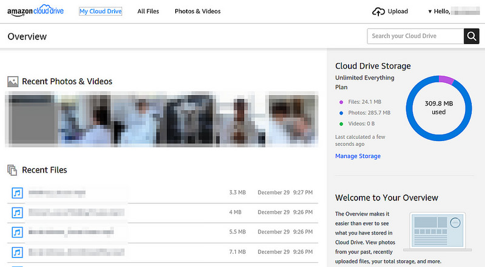
Task: Click the Recent Files section heading
Action: (x=44, y=170)
